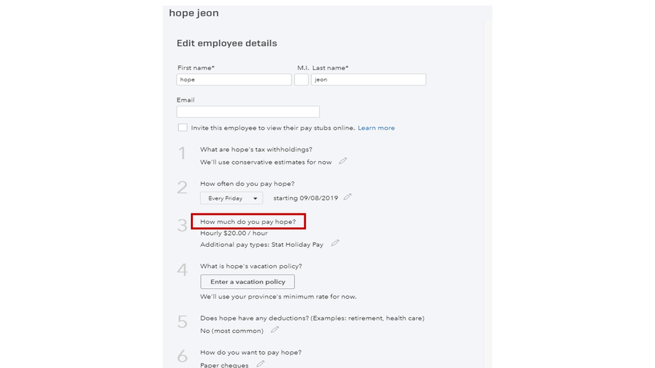The width and height of the screenshot is (655, 368).
Task: Click the What are hope's tax withholdings? question
Action: click(x=256, y=150)
